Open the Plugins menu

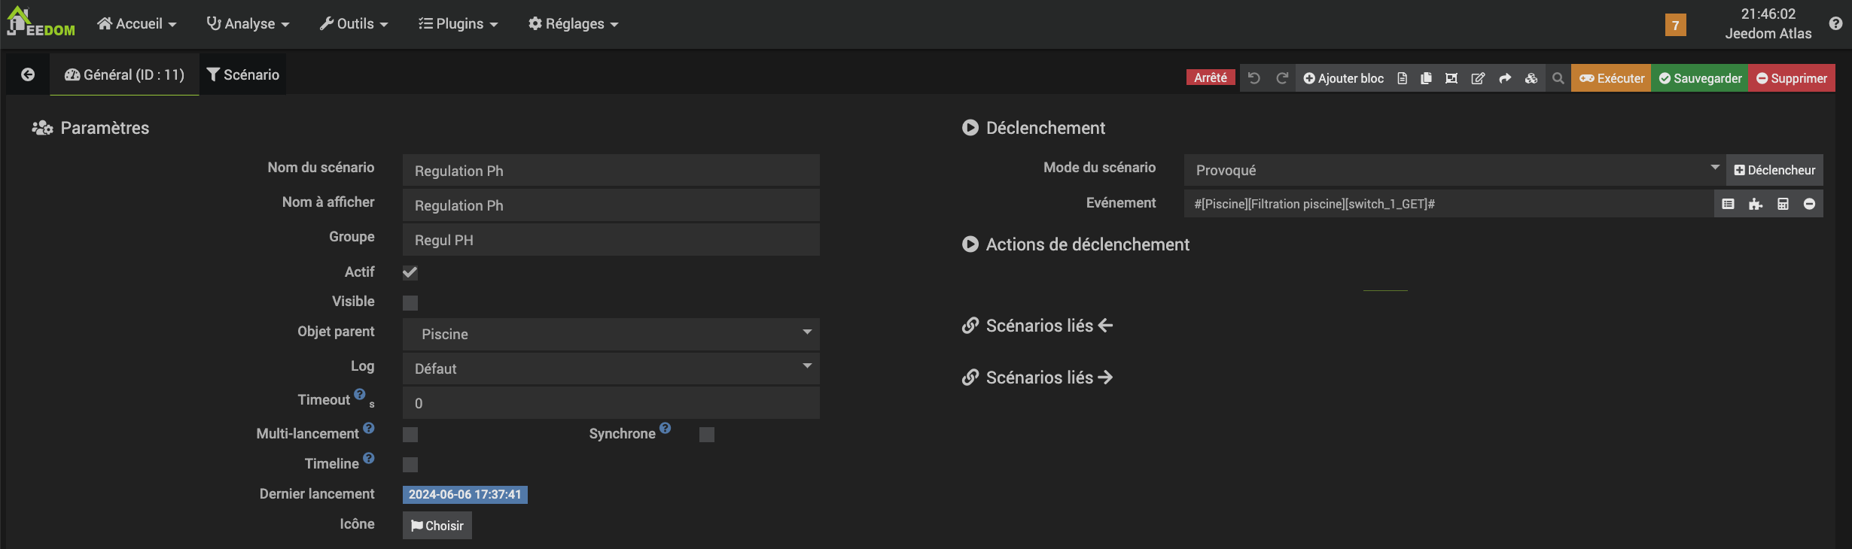[458, 24]
